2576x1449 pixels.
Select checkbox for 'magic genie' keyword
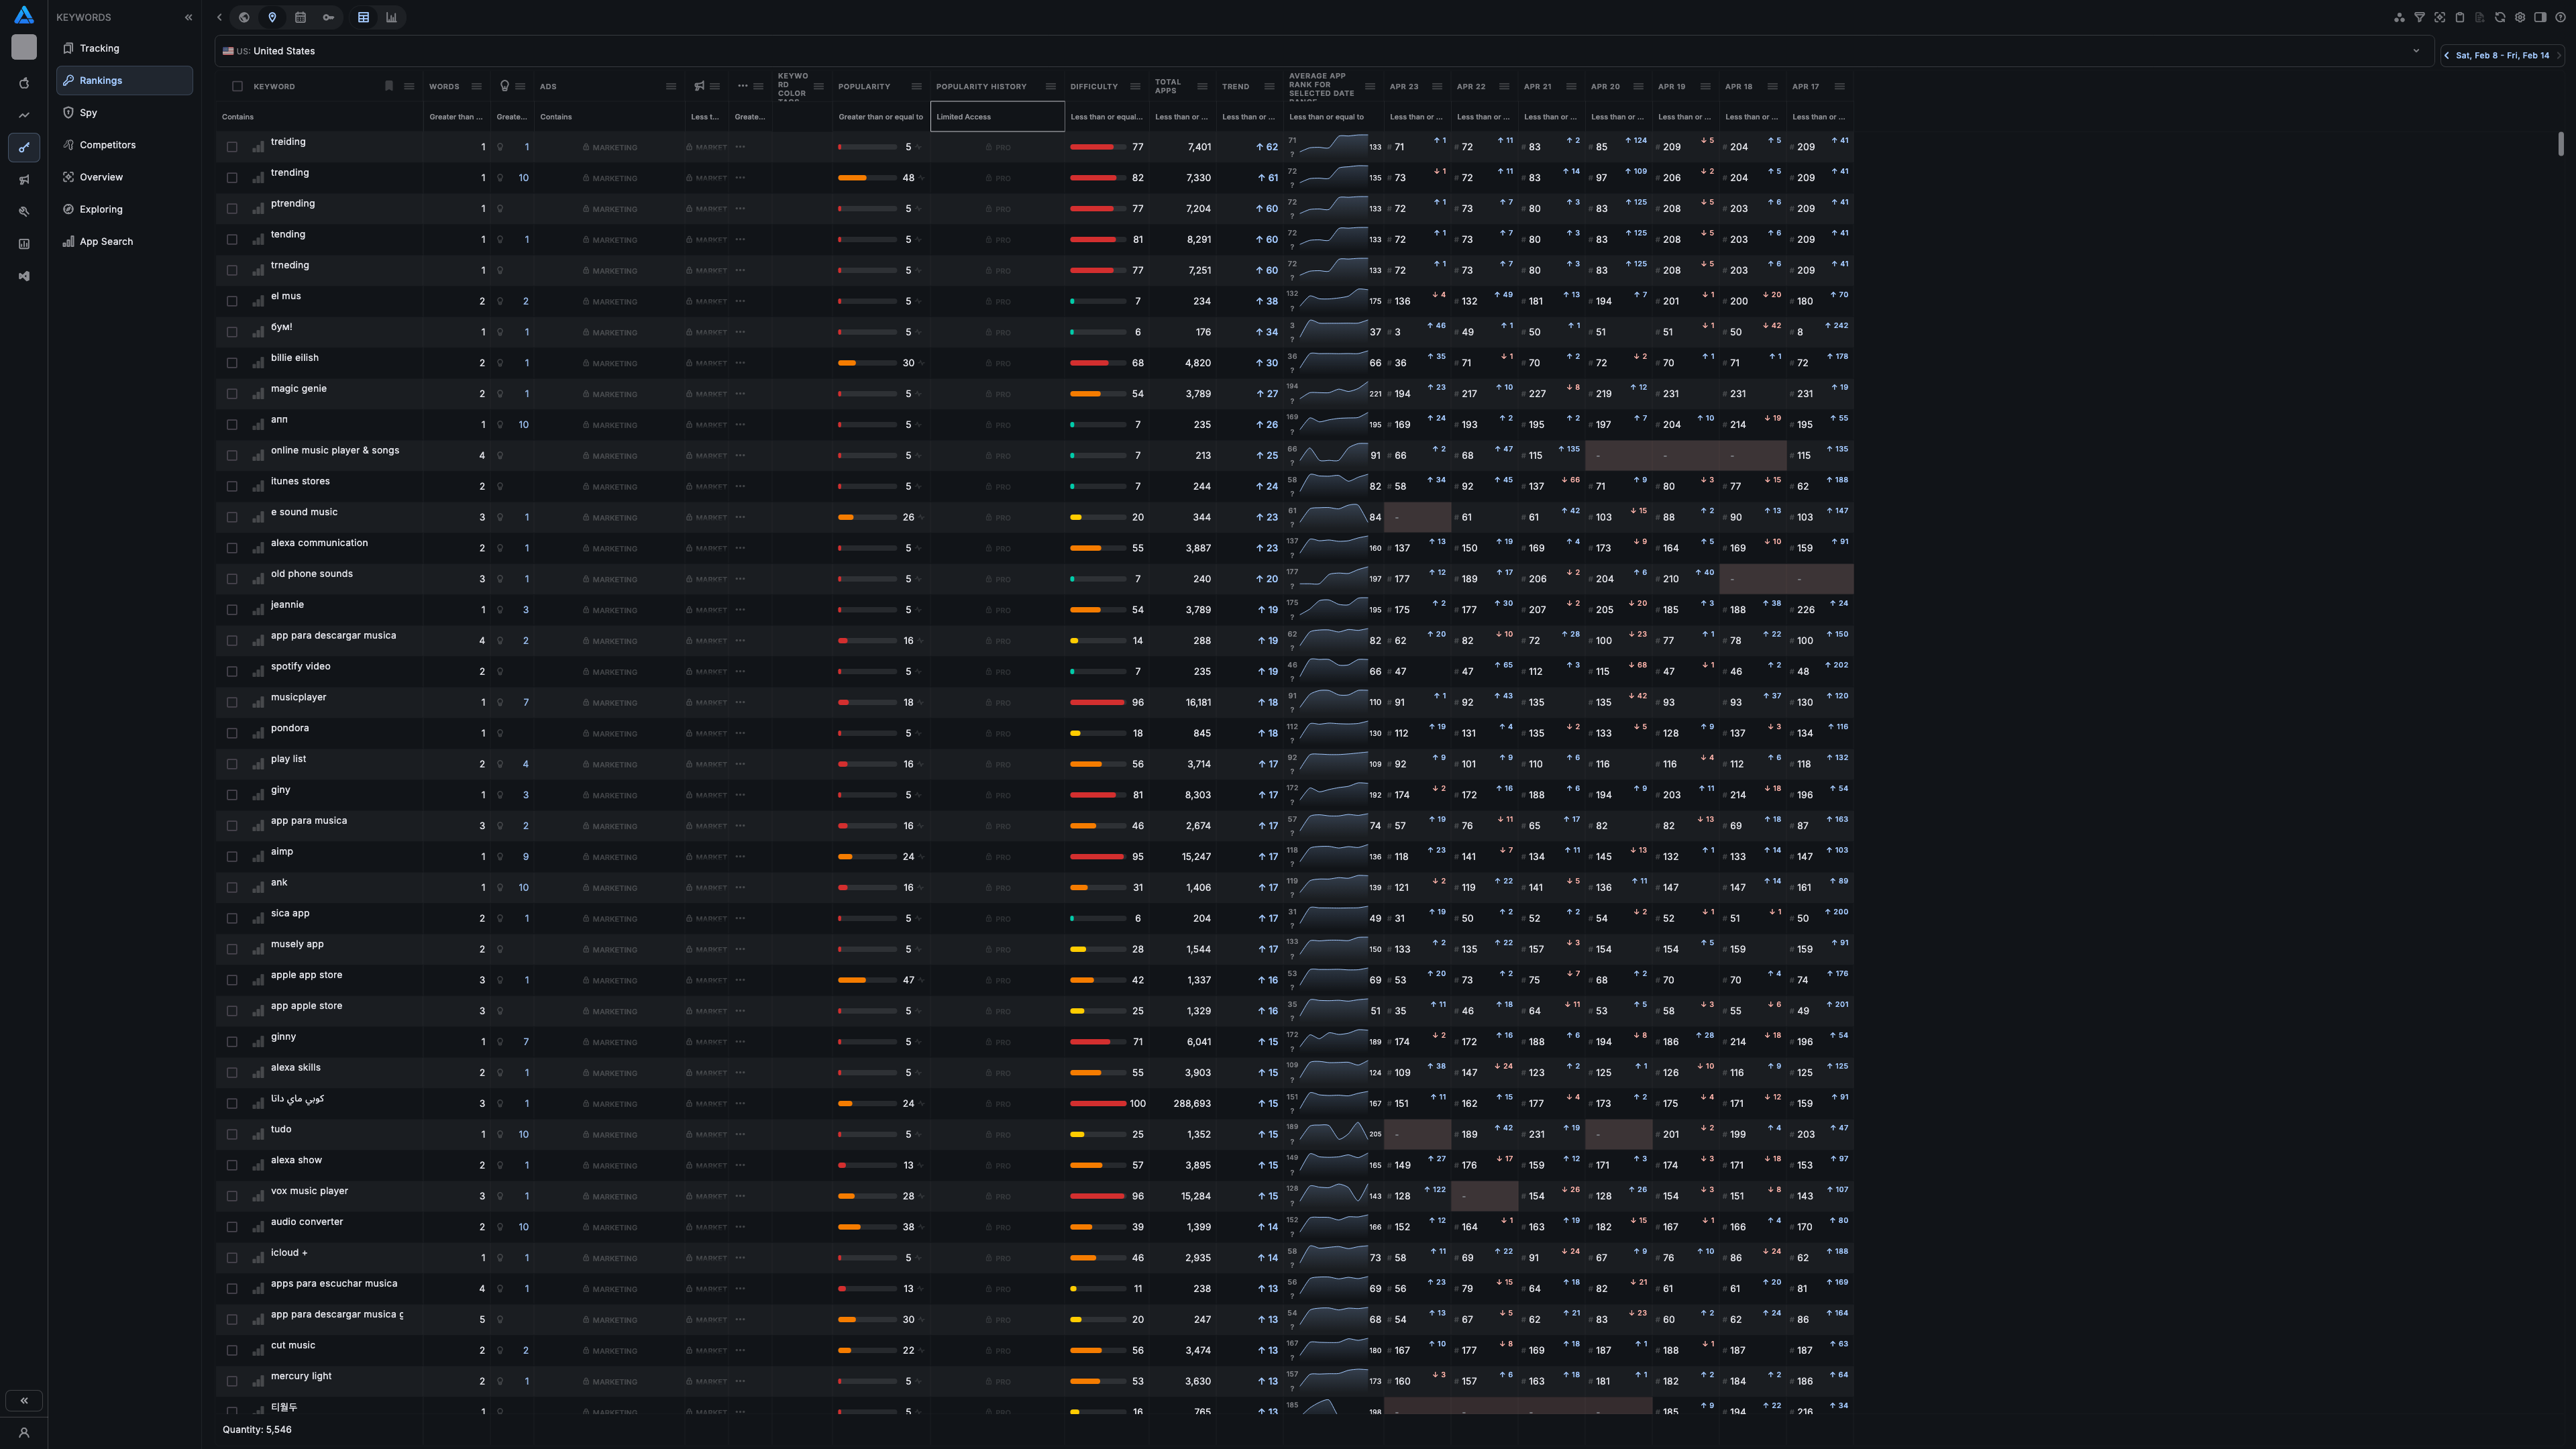tap(232, 394)
